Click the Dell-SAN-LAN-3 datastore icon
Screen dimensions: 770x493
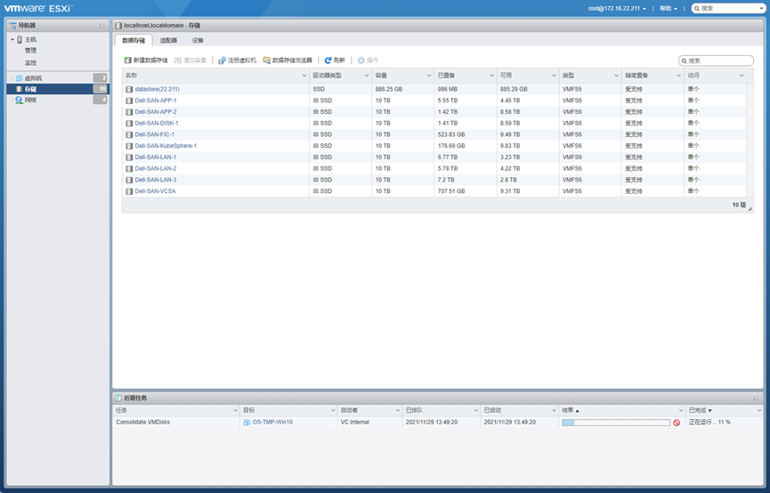pyautogui.click(x=129, y=180)
